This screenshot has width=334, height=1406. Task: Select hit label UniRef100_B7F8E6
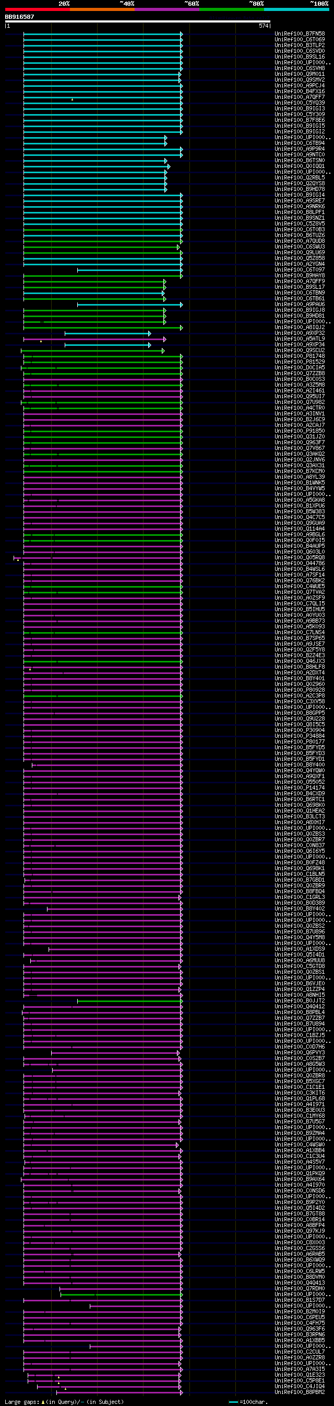[x=300, y=120]
